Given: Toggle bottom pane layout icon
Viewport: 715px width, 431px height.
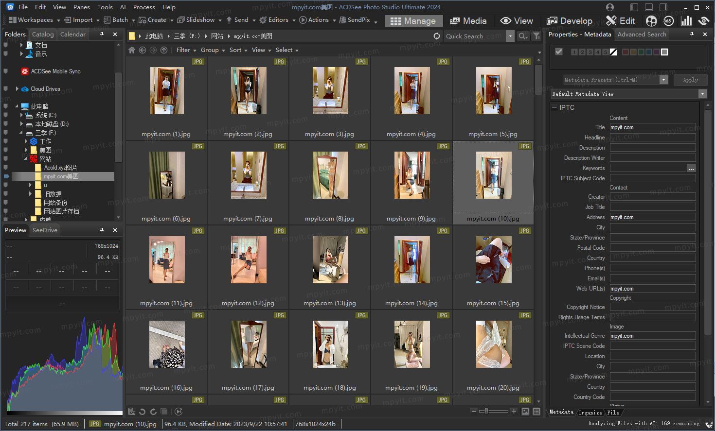Looking at the screenshot, I should [649, 7].
